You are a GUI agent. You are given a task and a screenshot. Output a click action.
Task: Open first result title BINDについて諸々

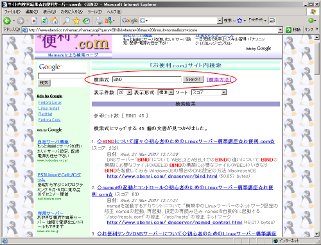point(186,142)
